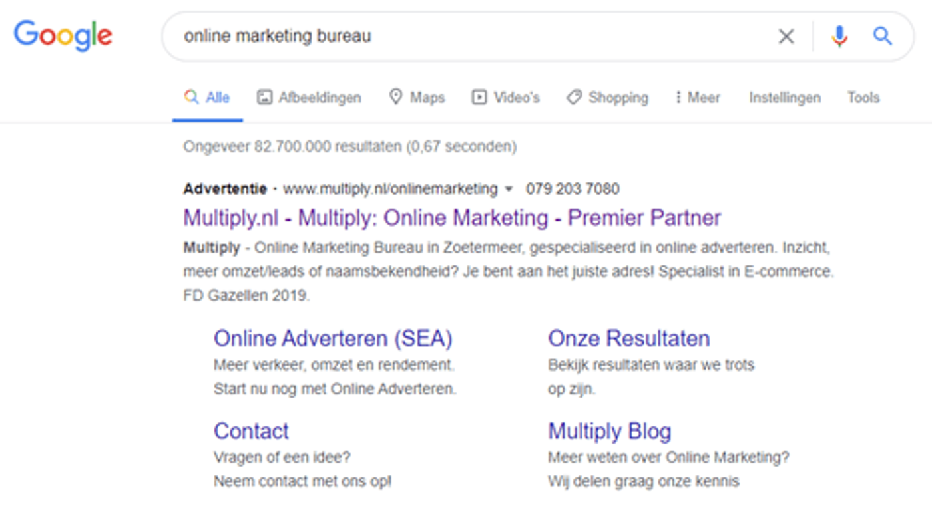Open the Contact sitelink
Viewport: 932px width, 512px height.
coord(251,431)
